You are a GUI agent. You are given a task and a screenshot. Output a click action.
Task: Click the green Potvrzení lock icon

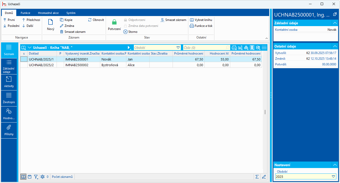pyautogui.click(x=114, y=22)
